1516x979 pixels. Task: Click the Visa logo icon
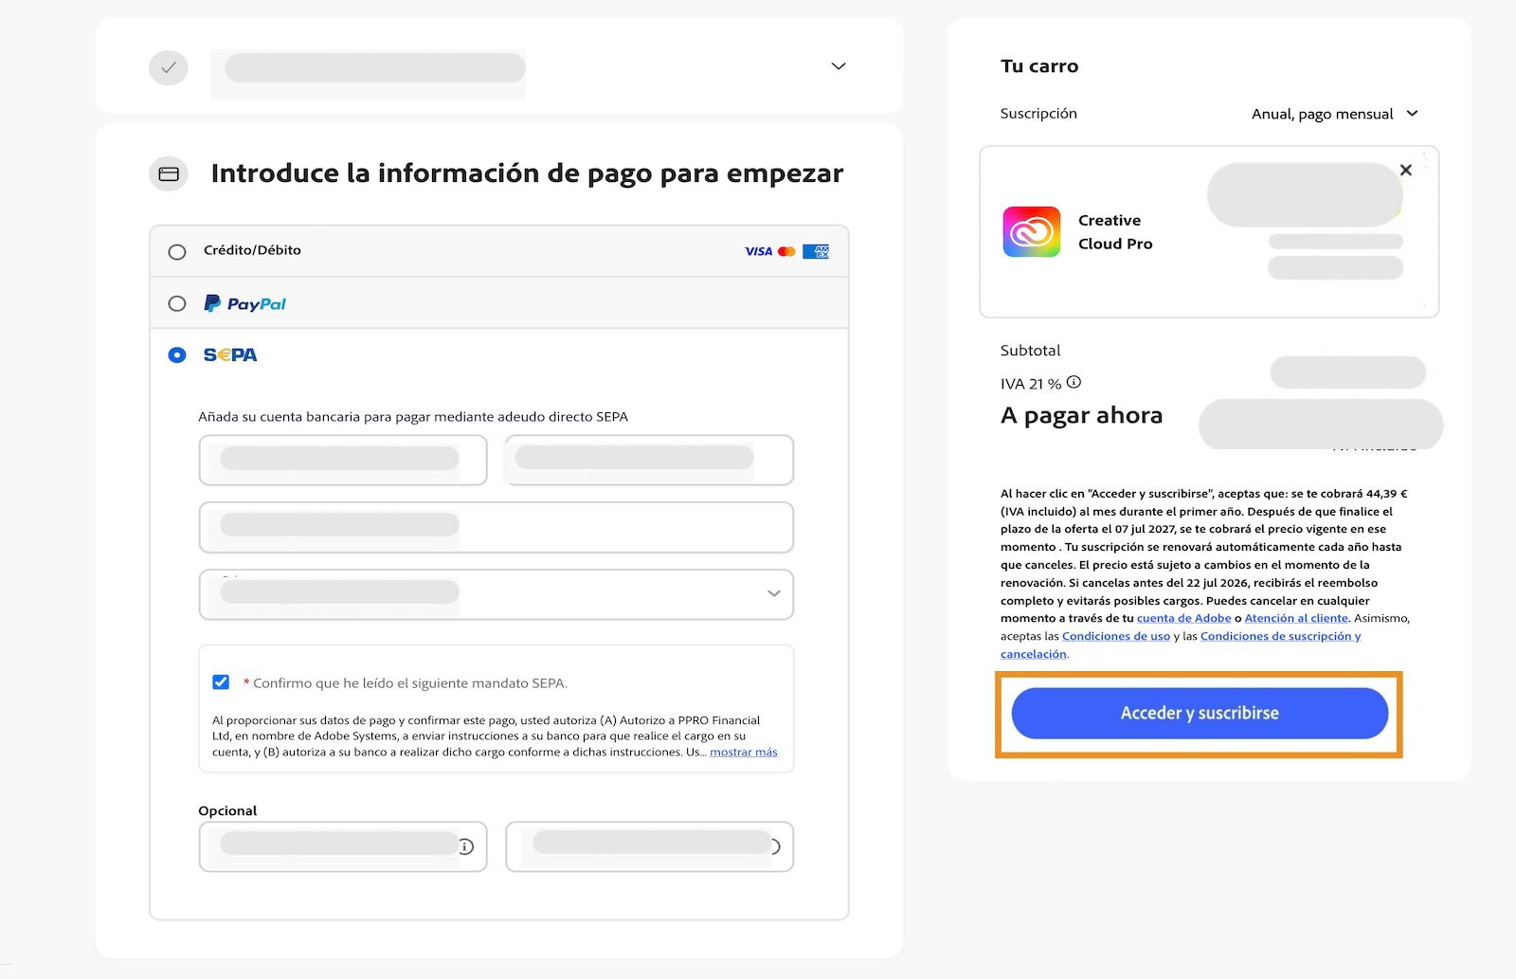tap(758, 251)
